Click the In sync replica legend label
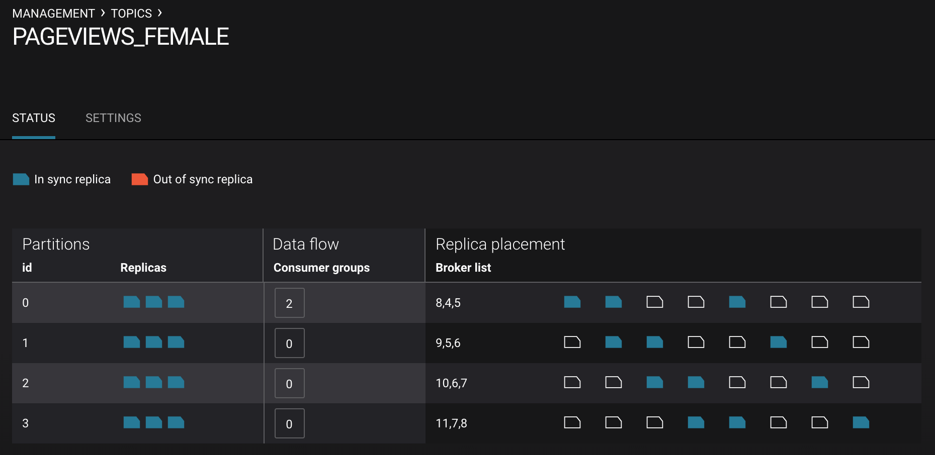The height and width of the screenshot is (455, 935). point(72,179)
